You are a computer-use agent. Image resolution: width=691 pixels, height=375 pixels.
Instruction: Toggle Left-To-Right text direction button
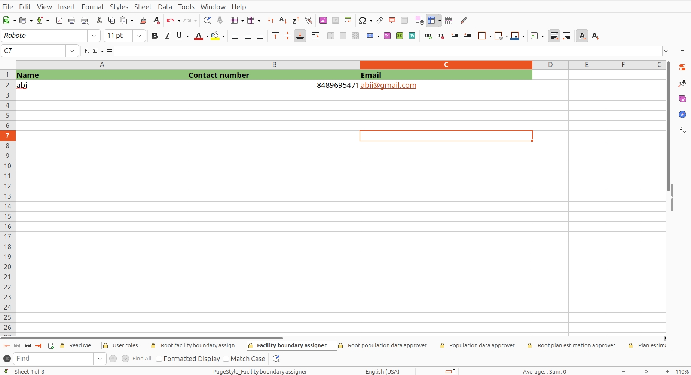pos(554,36)
